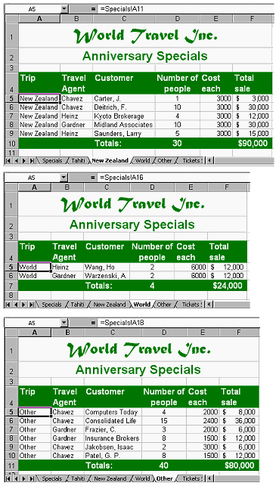
Task: Click the '$24,000' total cell
Action: 228,286
